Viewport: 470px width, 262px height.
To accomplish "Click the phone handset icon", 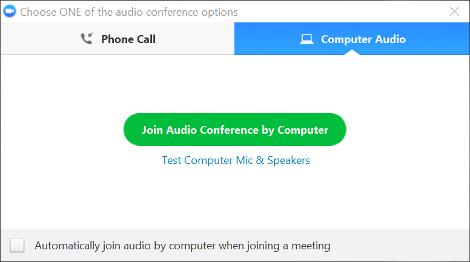I will [86, 39].
